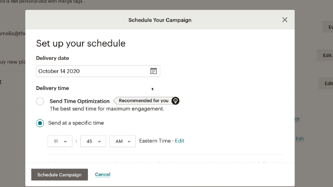Screen dimensions: 333x187
Task: Click lowest dimmed Edit button behind dialog
Action: (x=328, y=83)
